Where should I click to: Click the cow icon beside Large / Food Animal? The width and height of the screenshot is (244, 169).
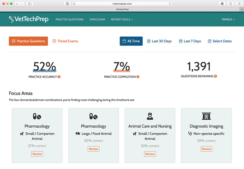(x=78, y=134)
